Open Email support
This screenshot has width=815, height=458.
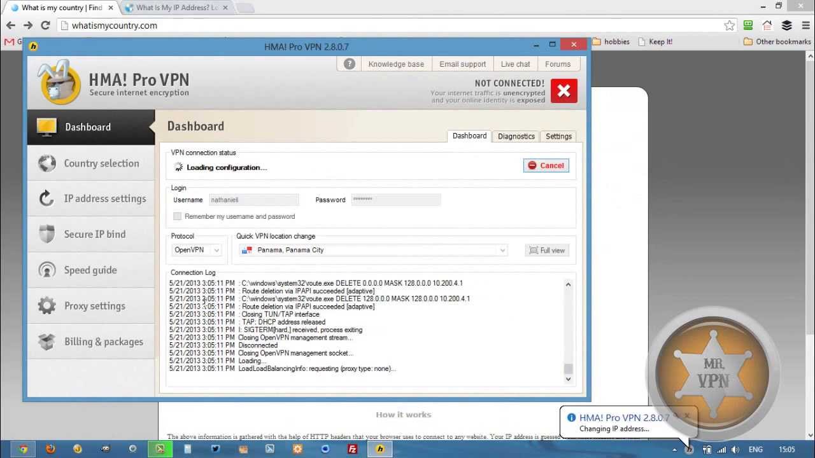click(462, 64)
